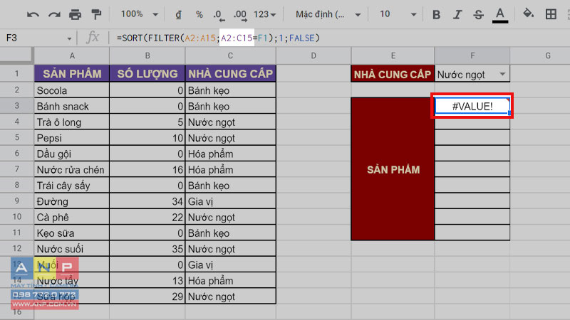Format as percent

tap(199, 14)
